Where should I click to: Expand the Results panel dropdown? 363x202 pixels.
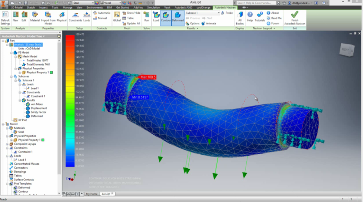click(x=192, y=28)
